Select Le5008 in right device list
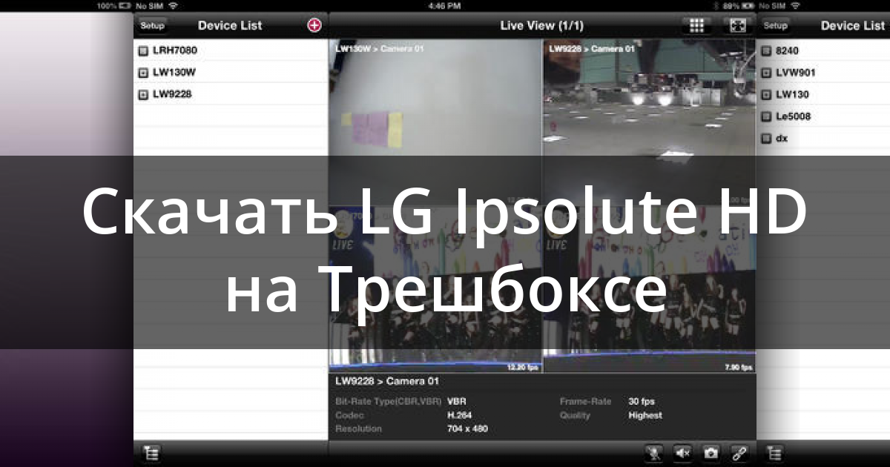The width and height of the screenshot is (890, 467). click(794, 116)
